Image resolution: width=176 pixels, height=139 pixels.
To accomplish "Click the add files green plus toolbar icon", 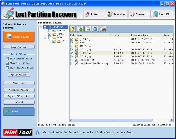I will 80,29.
